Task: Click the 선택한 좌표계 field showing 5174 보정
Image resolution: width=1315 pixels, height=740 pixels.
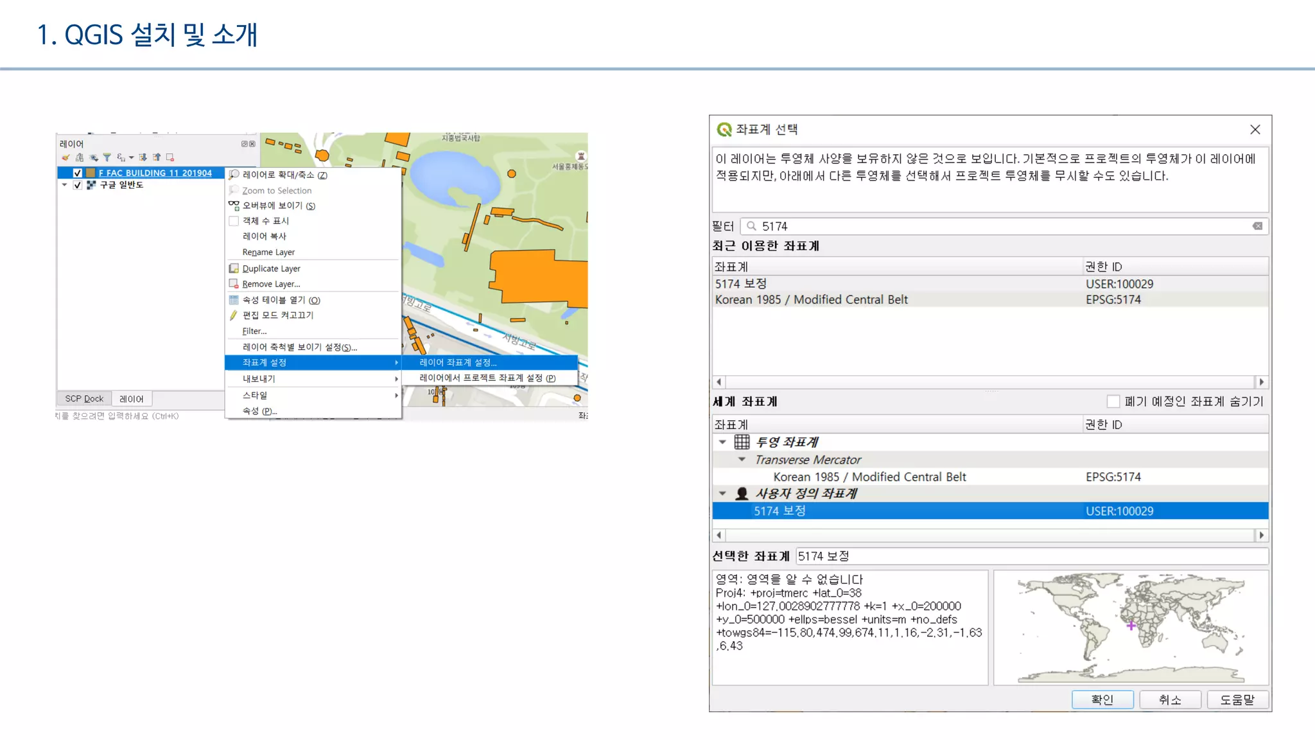Action: tap(1032, 556)
